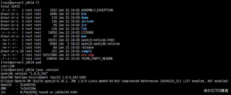Click the green cursor at the last prompt
The image size is (231, 95).
tap(37, 95)
